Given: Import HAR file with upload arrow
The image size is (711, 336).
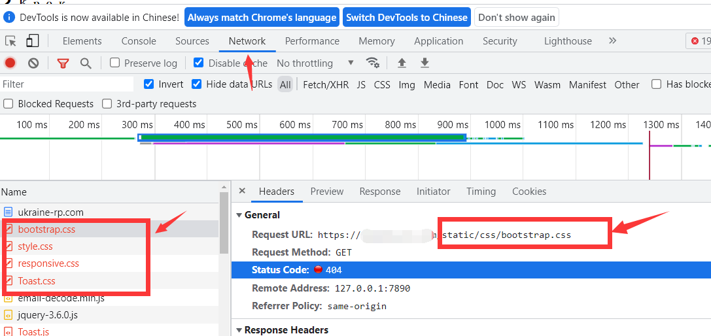Looking at the screenshot, I should coord(402,63).
